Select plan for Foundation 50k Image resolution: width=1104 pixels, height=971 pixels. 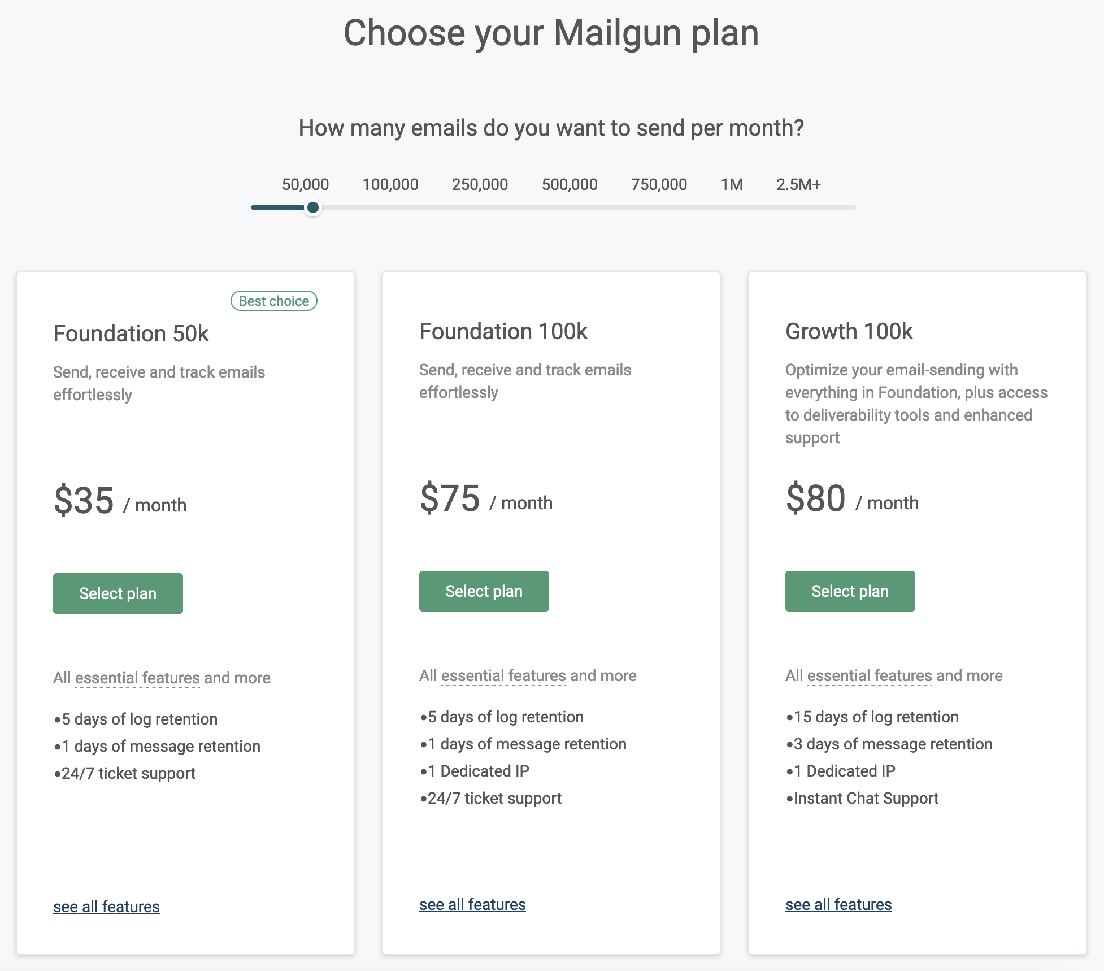point(118,593)
